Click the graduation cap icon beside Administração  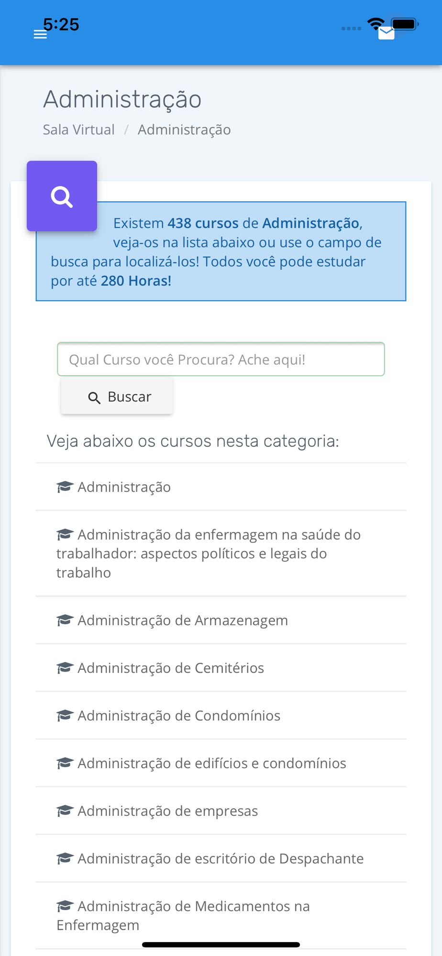pos(65,487)
